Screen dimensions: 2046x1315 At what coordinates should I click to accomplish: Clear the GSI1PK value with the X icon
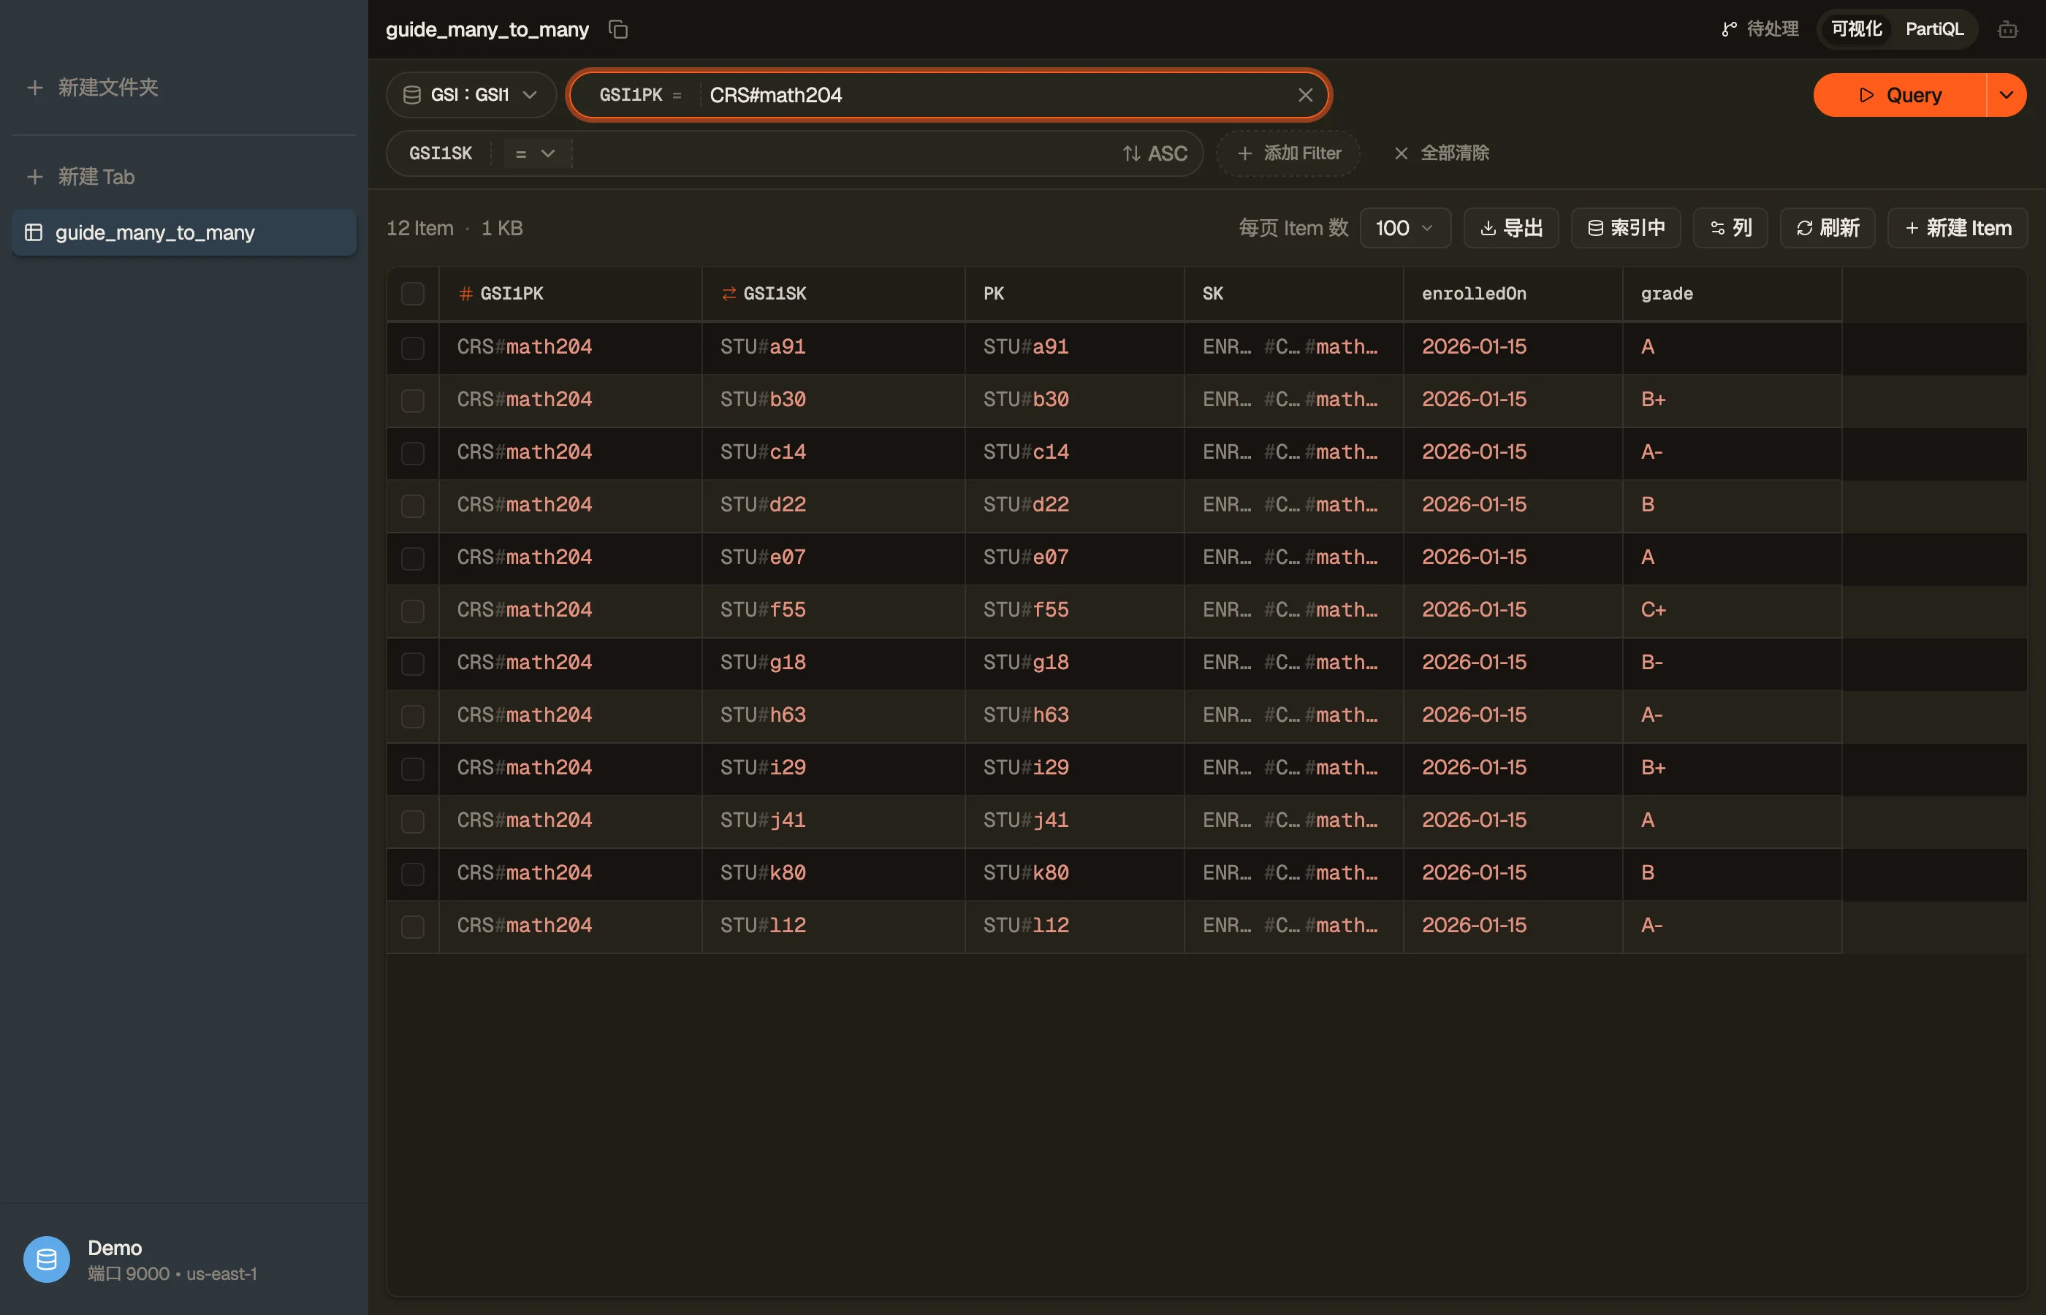pyautogui.click(x=1305, y=95)
